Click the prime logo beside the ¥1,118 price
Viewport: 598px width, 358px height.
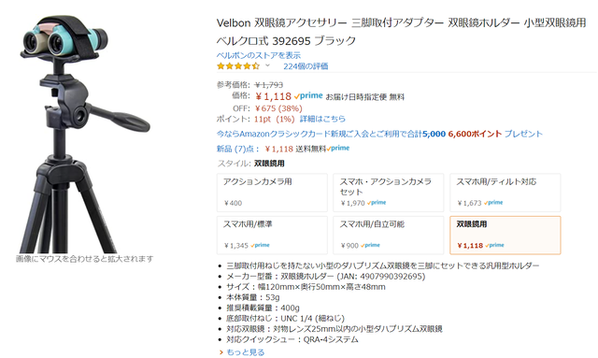click(308, 95)
